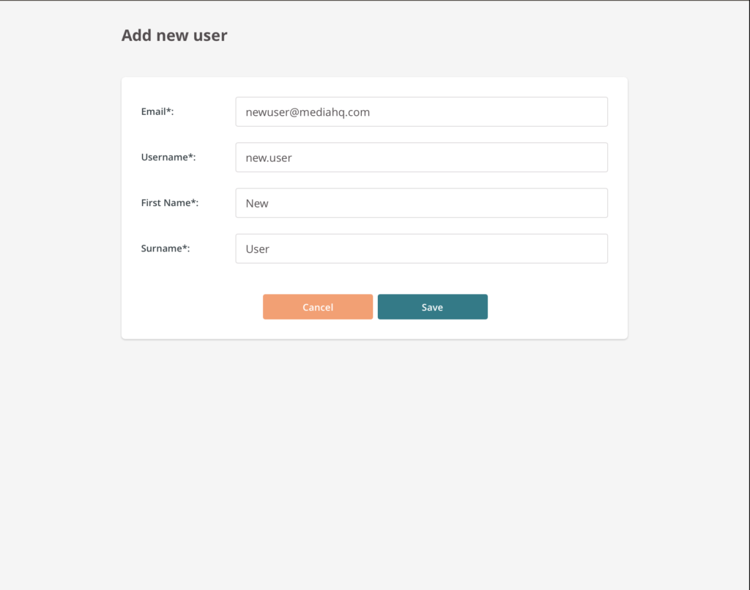The image size is (750, 590).
Task: Click the 'Add new user' heading
Action: click(x=174, y=35)
